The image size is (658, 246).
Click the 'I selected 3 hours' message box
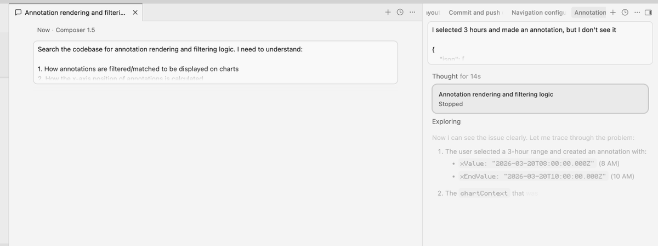click(x=540, y=43)
